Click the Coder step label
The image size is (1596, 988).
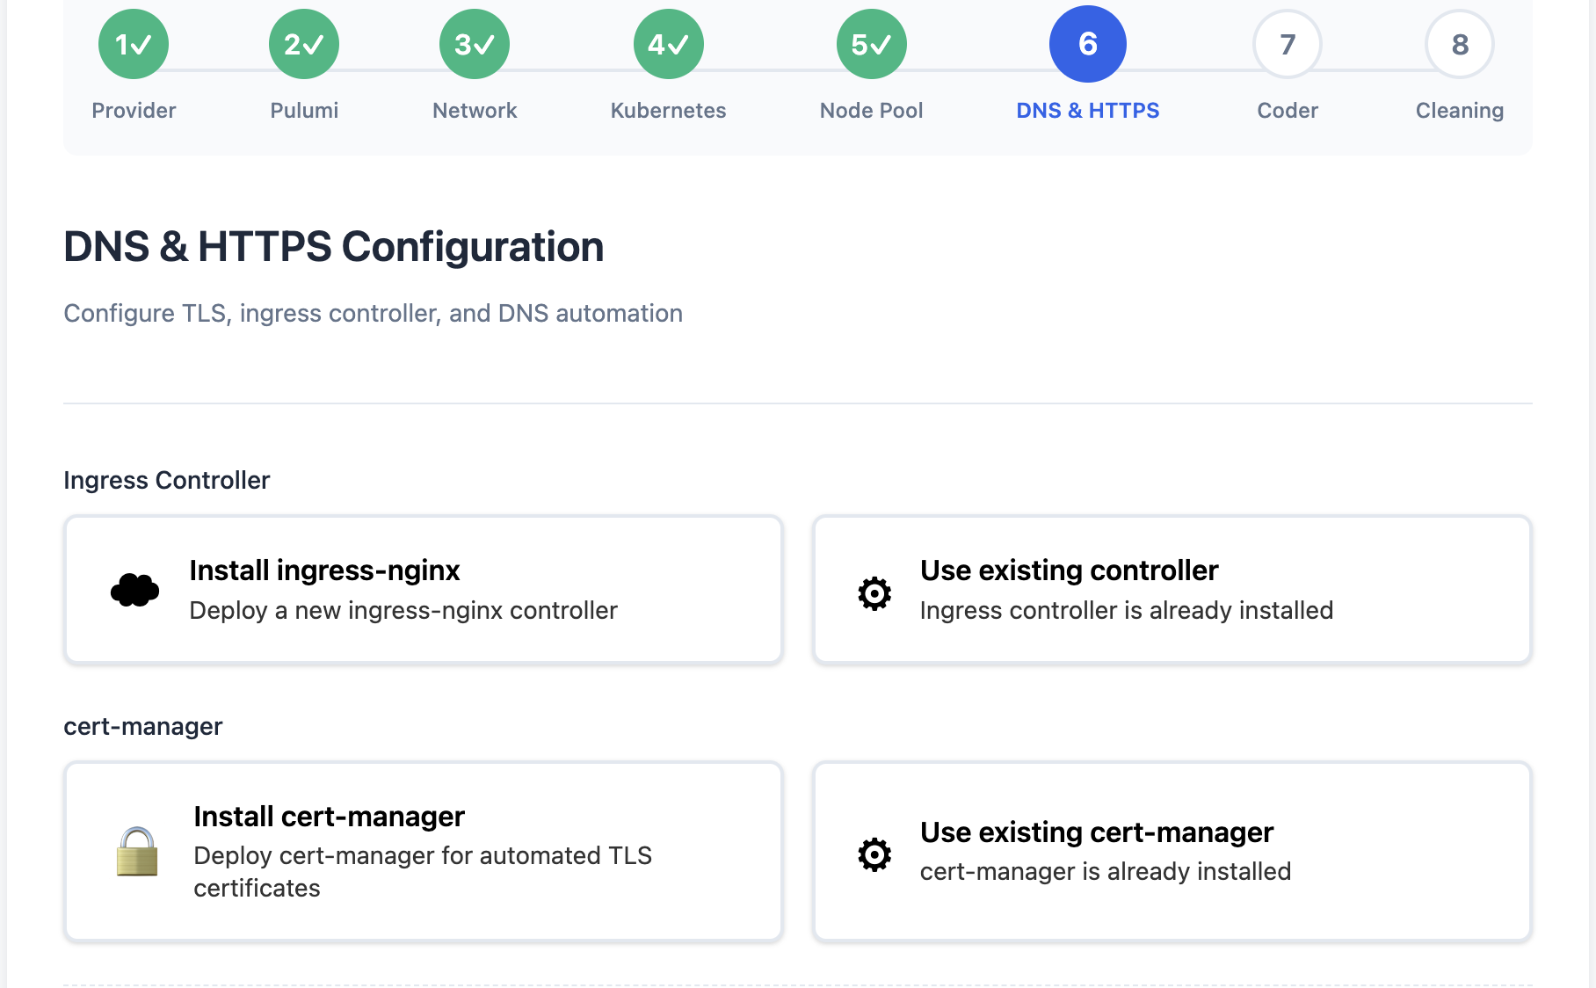(1288, 111)
